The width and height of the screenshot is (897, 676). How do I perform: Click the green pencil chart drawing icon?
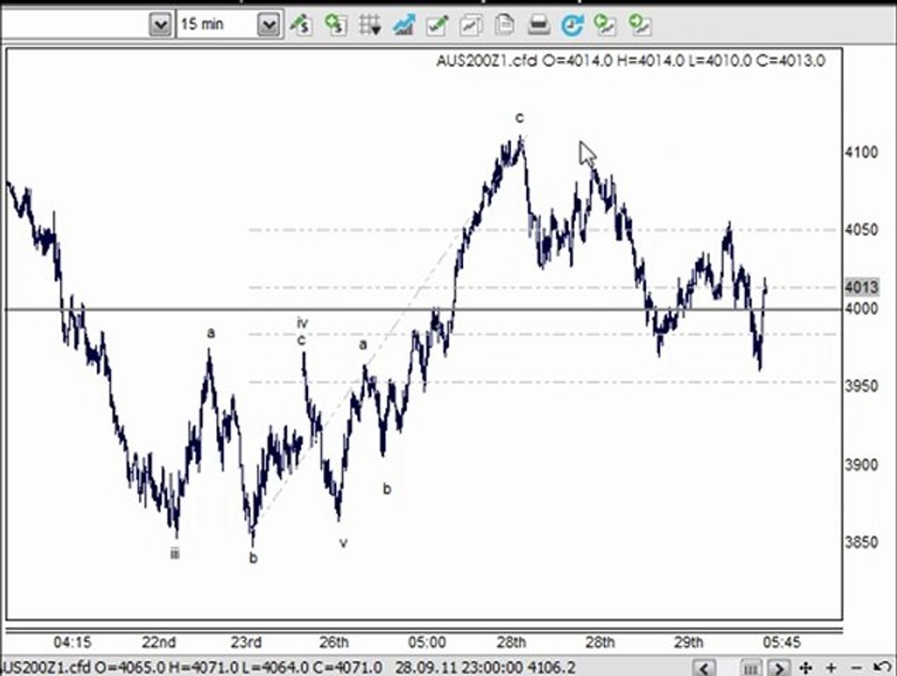pos(437,24)
